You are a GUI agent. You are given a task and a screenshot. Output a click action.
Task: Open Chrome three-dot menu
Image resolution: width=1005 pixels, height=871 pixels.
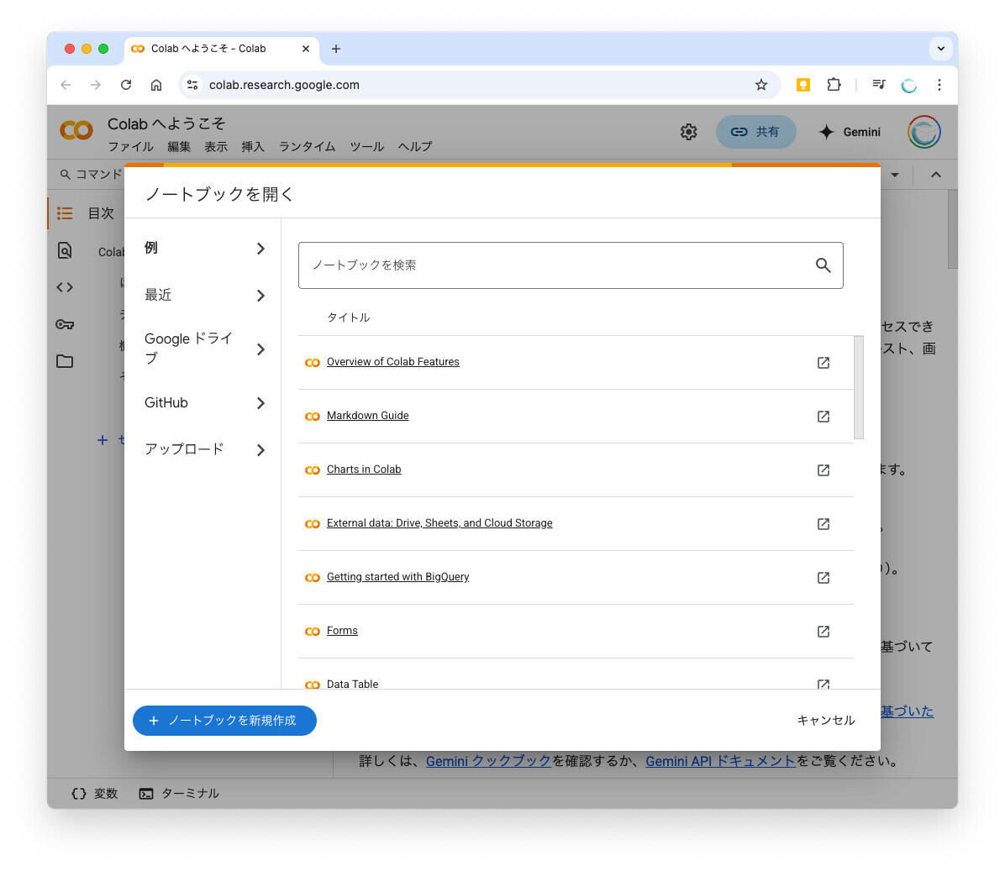tap(939, 85)
